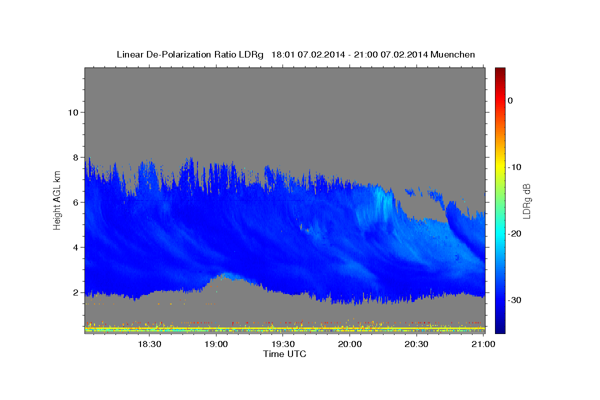Image resolution: width=600 pixels, height=400 pixels.
Task: Click the 18:30 time tick label
Action: tap(149, 344)
